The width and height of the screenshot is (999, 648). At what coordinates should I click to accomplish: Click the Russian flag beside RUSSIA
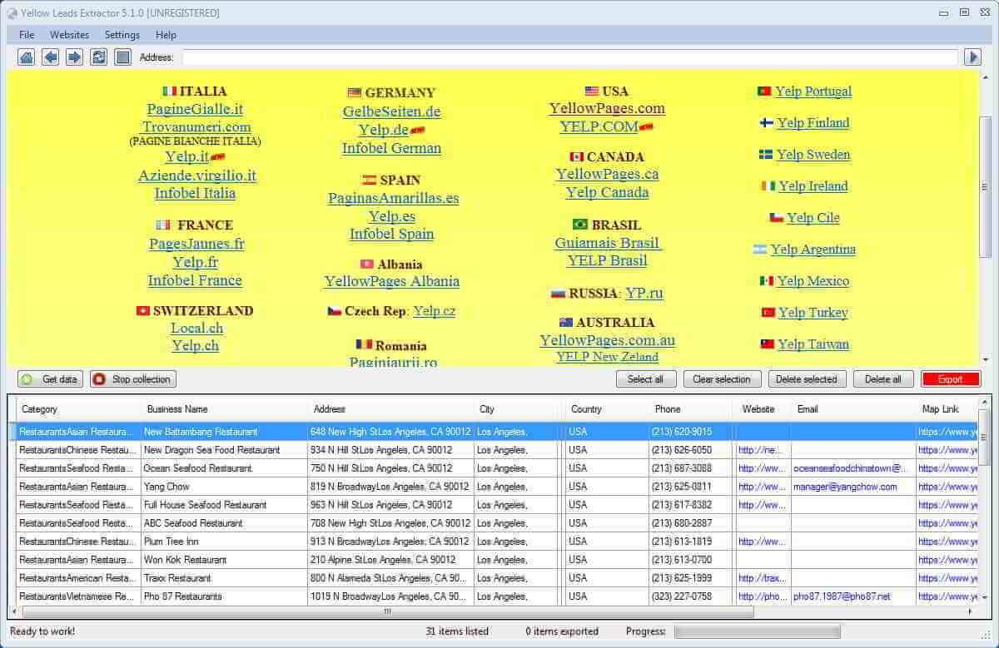click(559, 293)
